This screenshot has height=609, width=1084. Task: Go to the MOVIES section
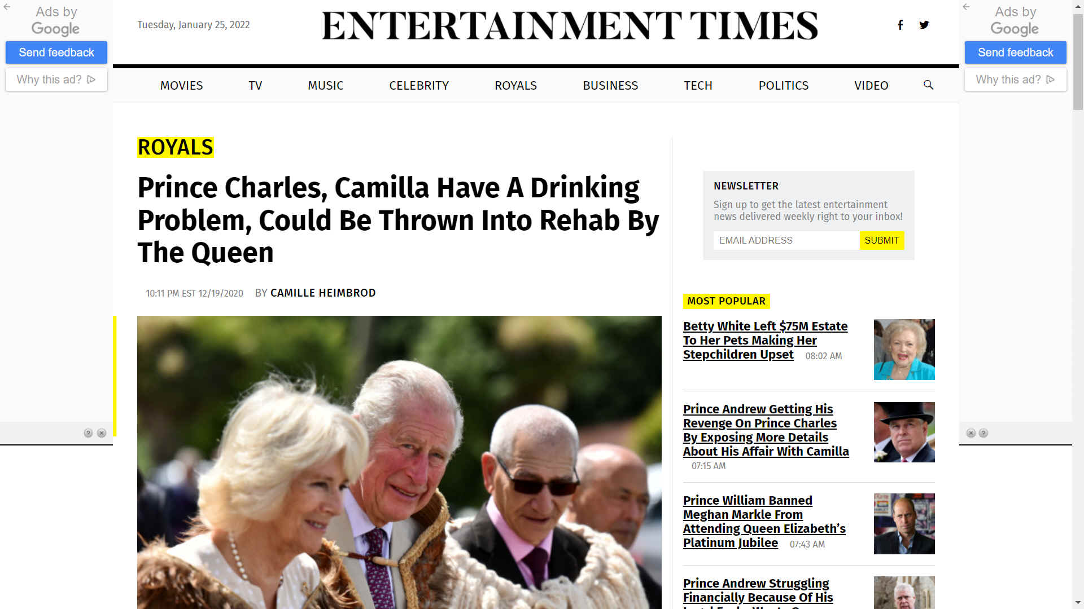(x=181, y=86)
